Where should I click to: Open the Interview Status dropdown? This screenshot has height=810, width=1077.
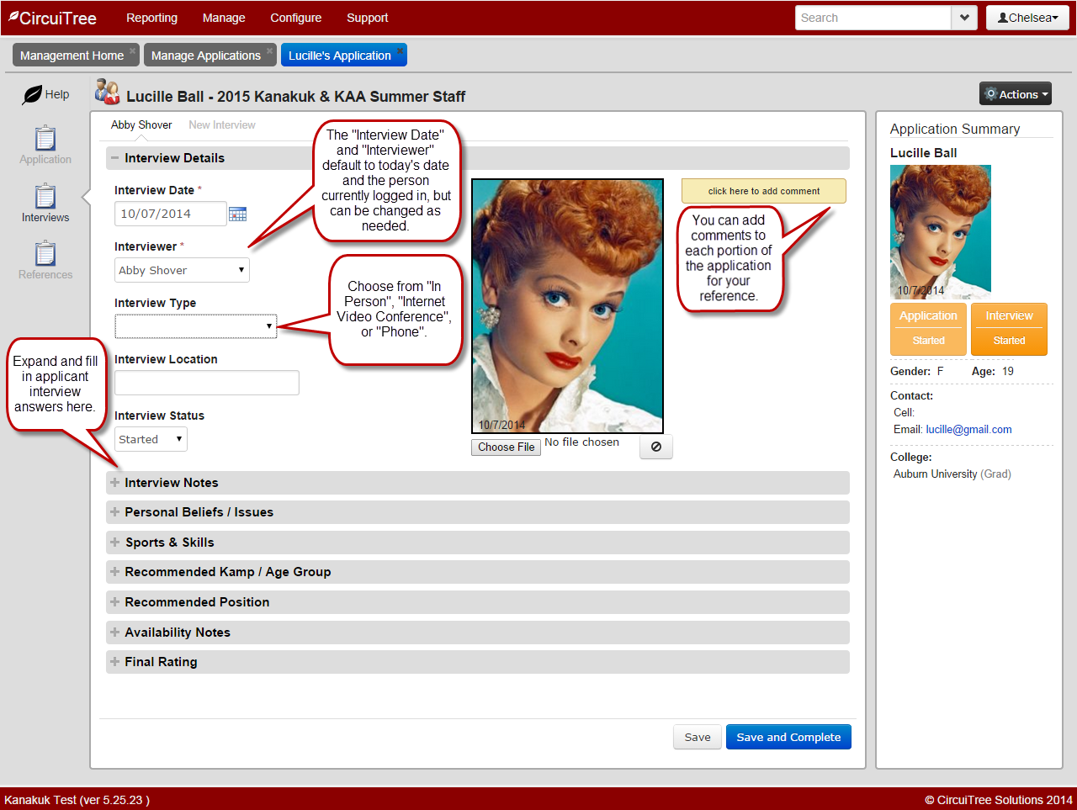click(151, 439)
